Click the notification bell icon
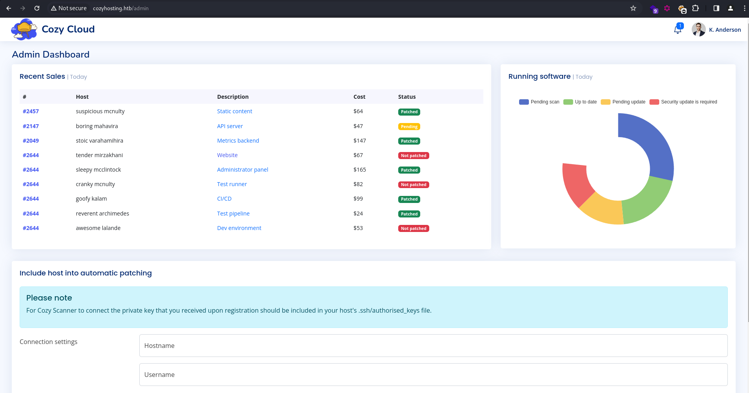749x393 pixels. coord(678,29)
